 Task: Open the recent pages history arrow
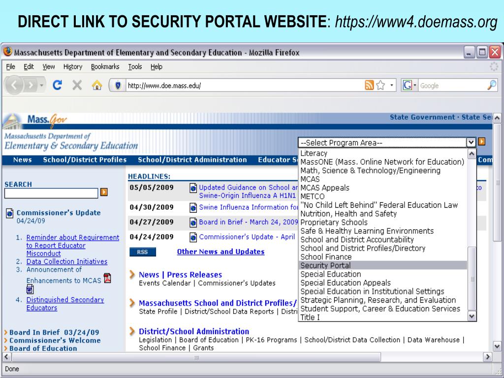coord(41,86)
